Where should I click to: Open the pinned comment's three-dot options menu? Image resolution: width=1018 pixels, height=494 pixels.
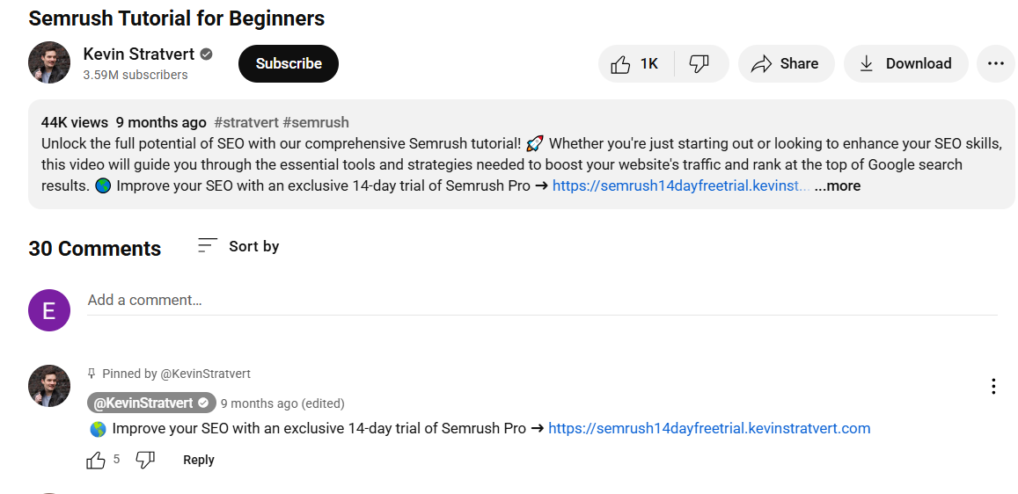(x=993, y=387)
